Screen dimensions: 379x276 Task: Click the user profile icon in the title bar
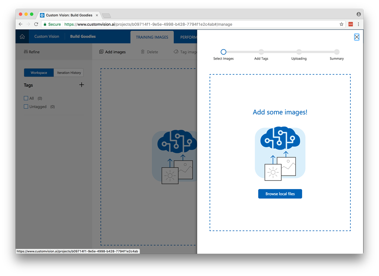pos(358,14)
